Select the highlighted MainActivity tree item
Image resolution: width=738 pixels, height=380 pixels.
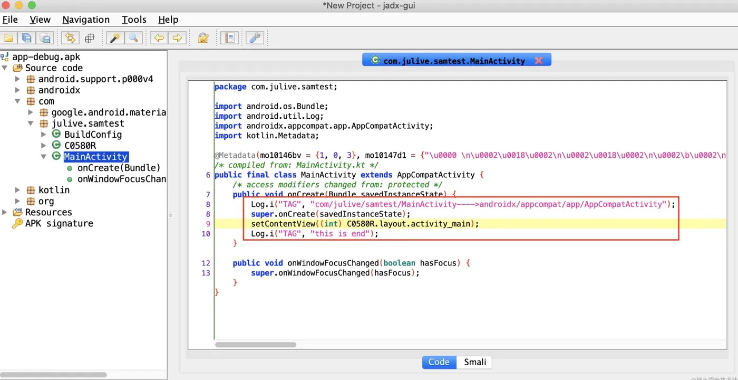tap(96, 157)
